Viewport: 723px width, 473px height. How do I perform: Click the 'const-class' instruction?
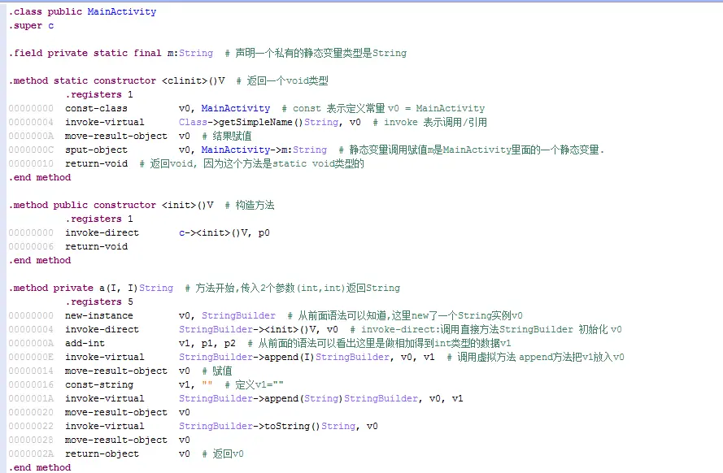click(x=96, y=108)
